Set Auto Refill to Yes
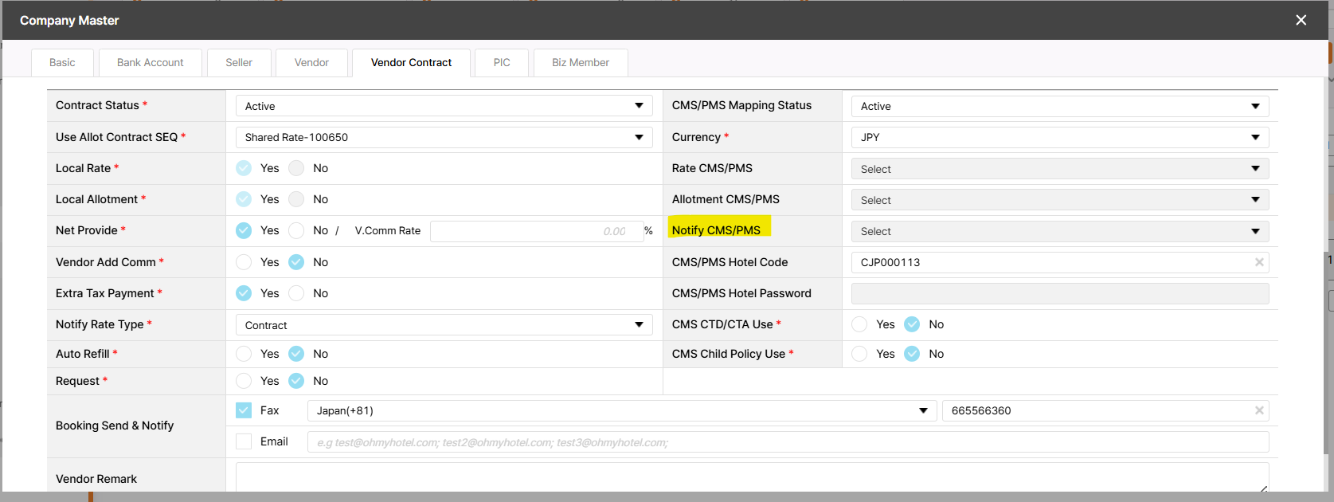Screen dimensions: 1334x502 pos(244,354)
